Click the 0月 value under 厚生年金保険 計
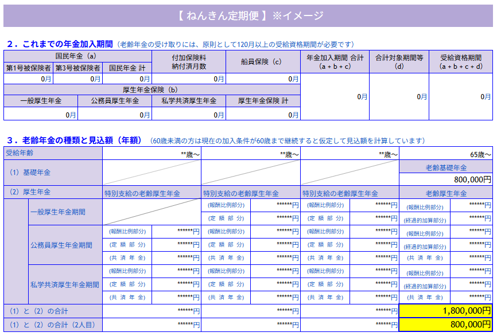This screenshot has height=336, width=497. click(263, 114)
